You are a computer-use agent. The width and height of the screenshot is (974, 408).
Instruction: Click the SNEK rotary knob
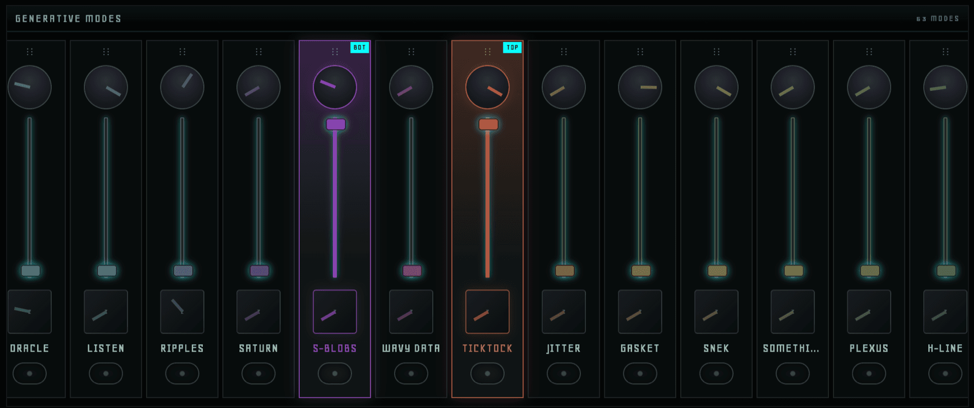pos(716,87)
